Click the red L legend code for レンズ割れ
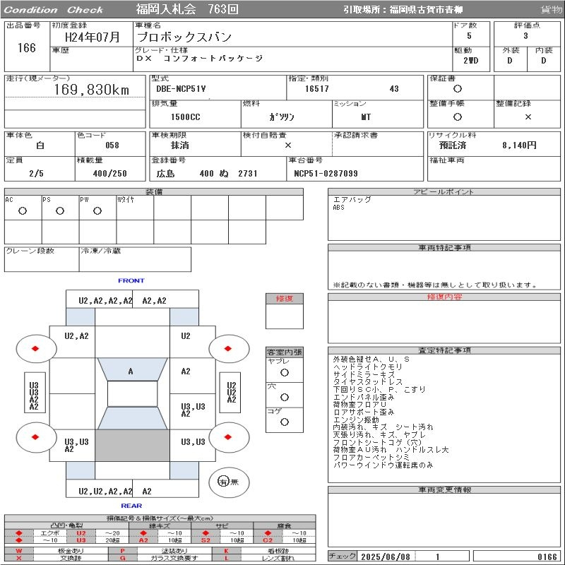Screen dimensions: 565x565 [226, 558]
